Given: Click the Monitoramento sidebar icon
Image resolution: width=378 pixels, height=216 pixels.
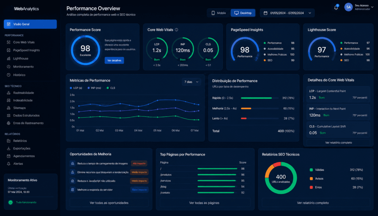Looking at the screenshot, I should pos(9,66).
